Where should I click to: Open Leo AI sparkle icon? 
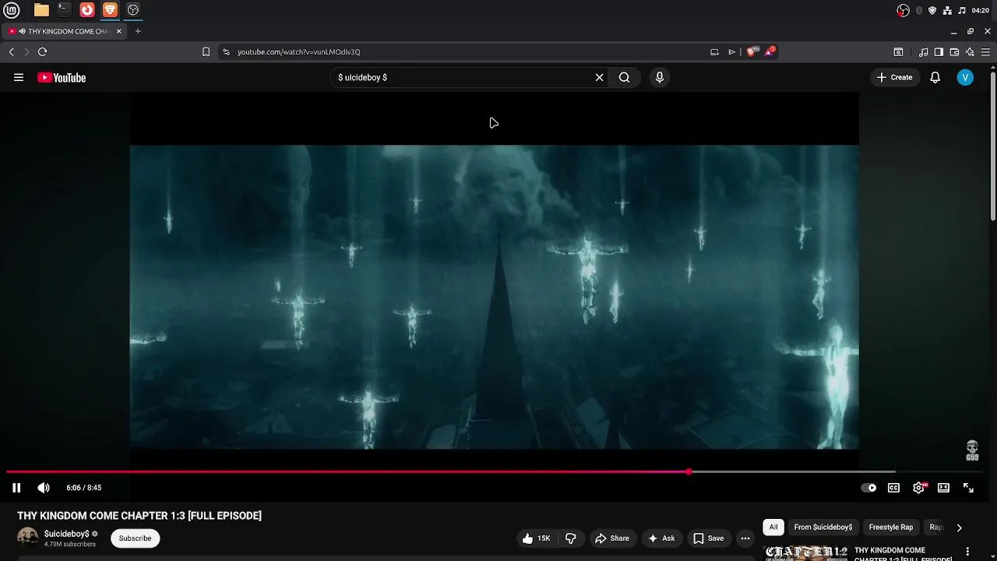point(970,51)
